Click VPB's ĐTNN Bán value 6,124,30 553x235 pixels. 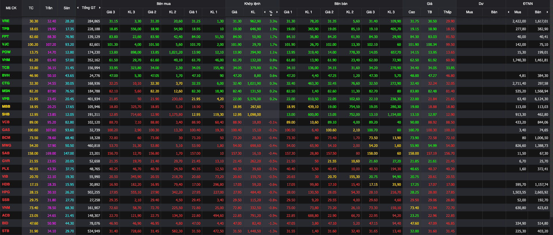[541, 99]
